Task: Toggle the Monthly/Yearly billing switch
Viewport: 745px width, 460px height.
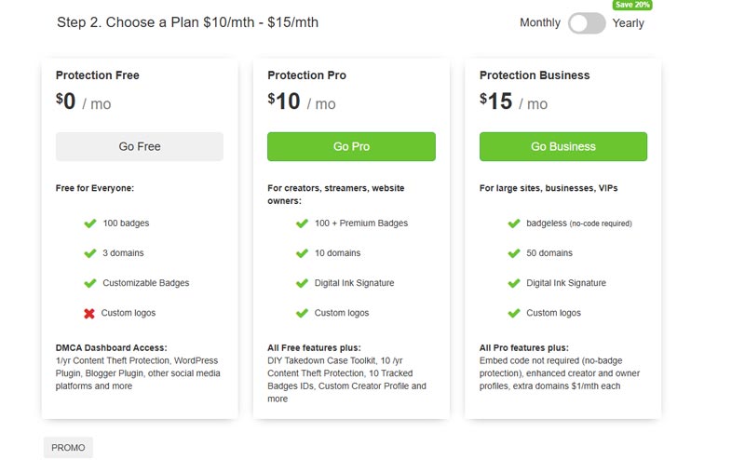Action: (x=587, y=23)
